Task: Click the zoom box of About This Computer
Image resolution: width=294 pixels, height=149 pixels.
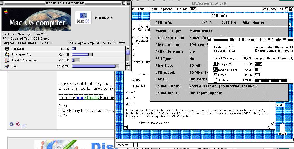Action: click(124, 3)
